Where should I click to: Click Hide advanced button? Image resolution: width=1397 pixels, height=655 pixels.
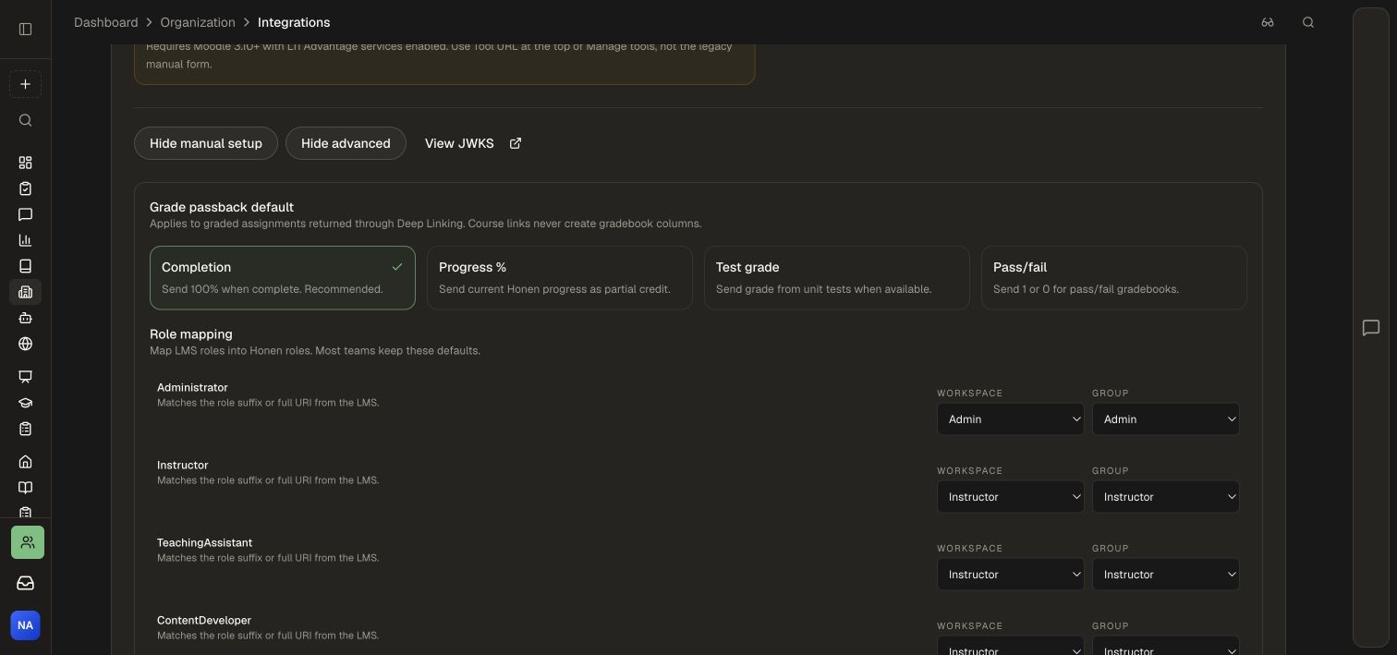coord(346,143)
